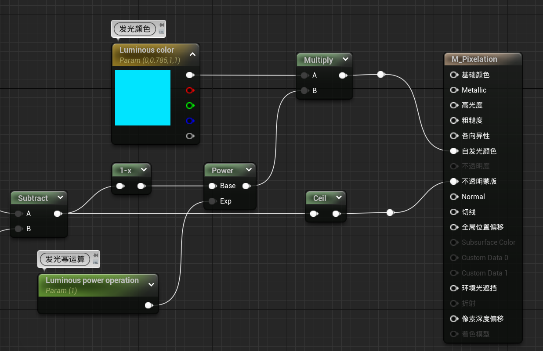Image resolution: width=543 pixels, height=351 pixels.
Task: Click 不透明蒙版 input pin on M_Pixelation
Action: point(454,182)
